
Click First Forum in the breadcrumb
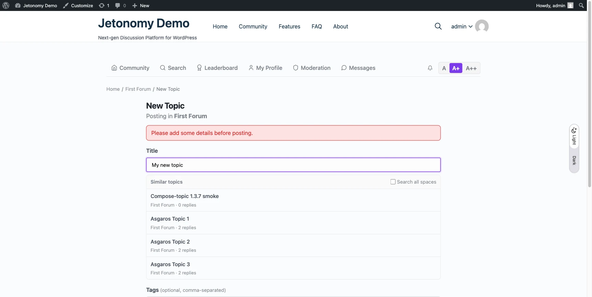[x=138, y=89]
